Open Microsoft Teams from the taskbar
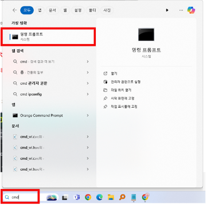The height and width of the screenshot is (208, 207). point(76,197)
